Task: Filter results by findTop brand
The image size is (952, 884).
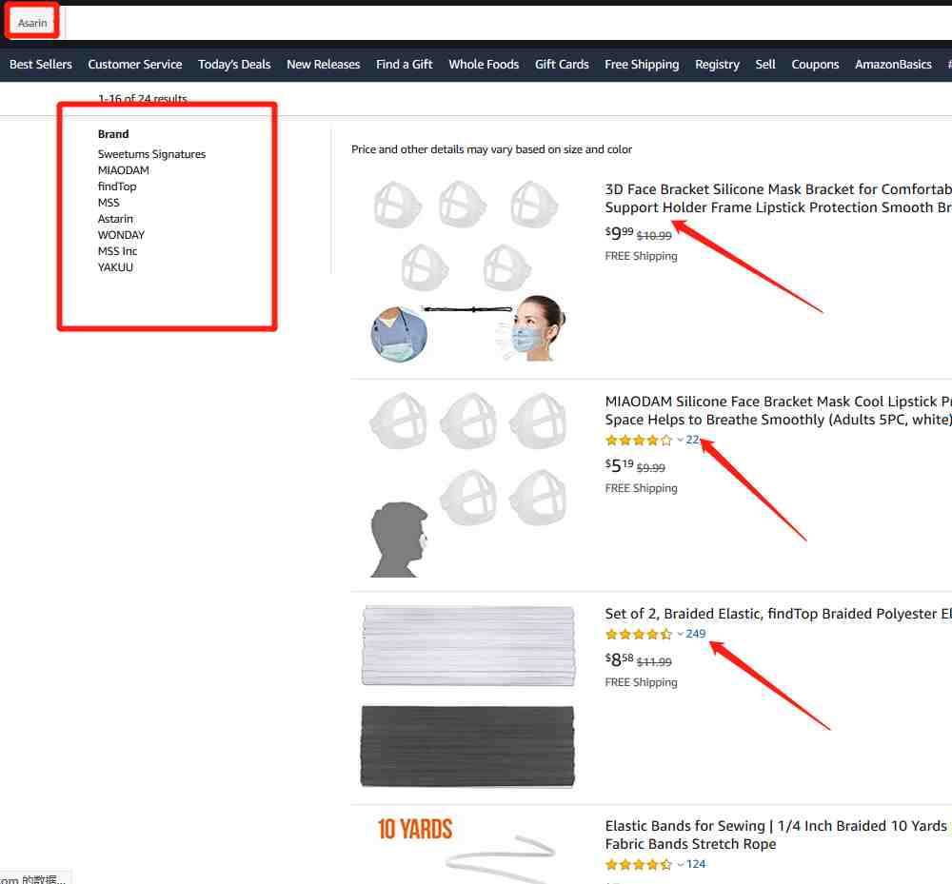Action: [117, 187]
